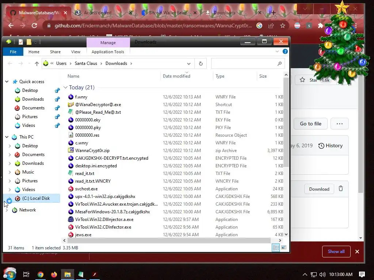Switch to details view layout icon
The image size is (374, 280).
pos(276,248)
